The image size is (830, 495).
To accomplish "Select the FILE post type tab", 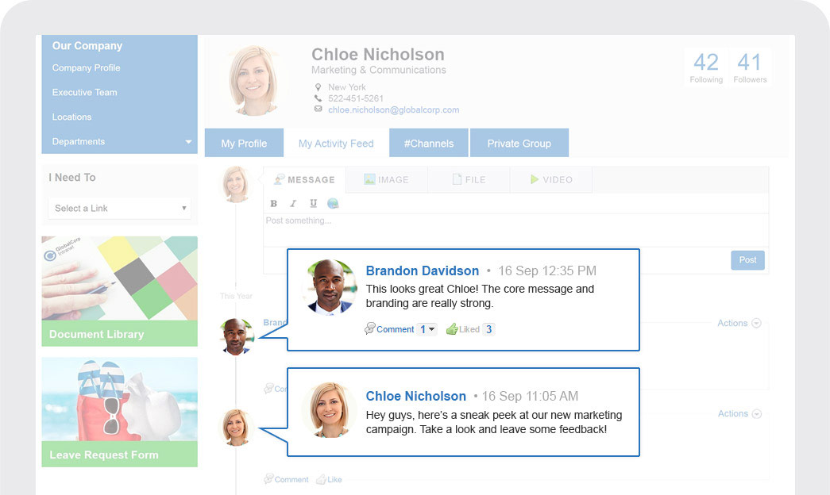I will coord(469,180).
